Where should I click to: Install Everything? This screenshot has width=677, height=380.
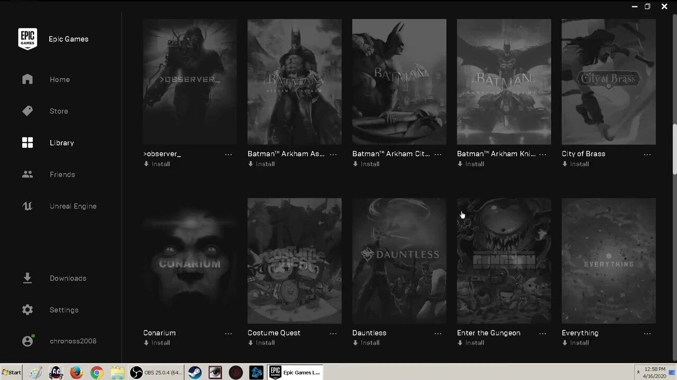pyautogui.click(x=575, y=343)
